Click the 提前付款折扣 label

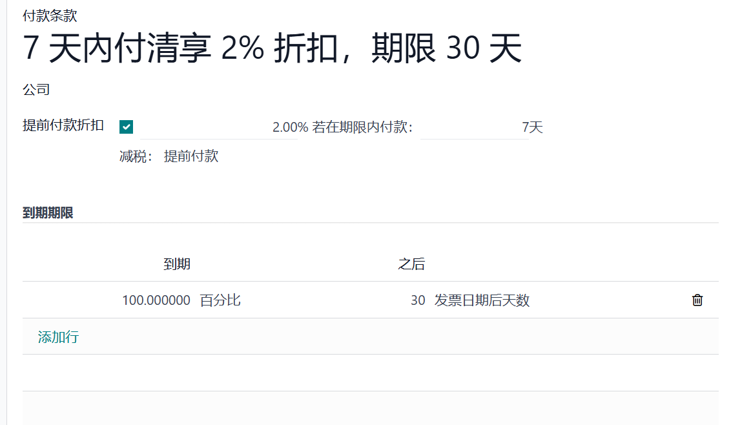(x=63, y=125)
